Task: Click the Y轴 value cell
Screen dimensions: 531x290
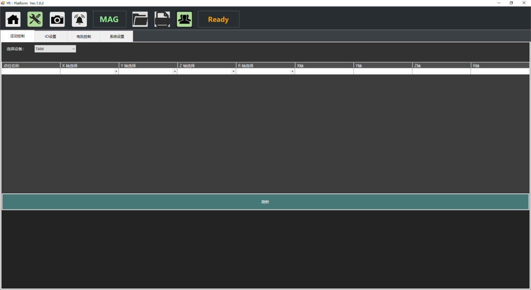Action: pyautogui.click(x=383, y=71)
